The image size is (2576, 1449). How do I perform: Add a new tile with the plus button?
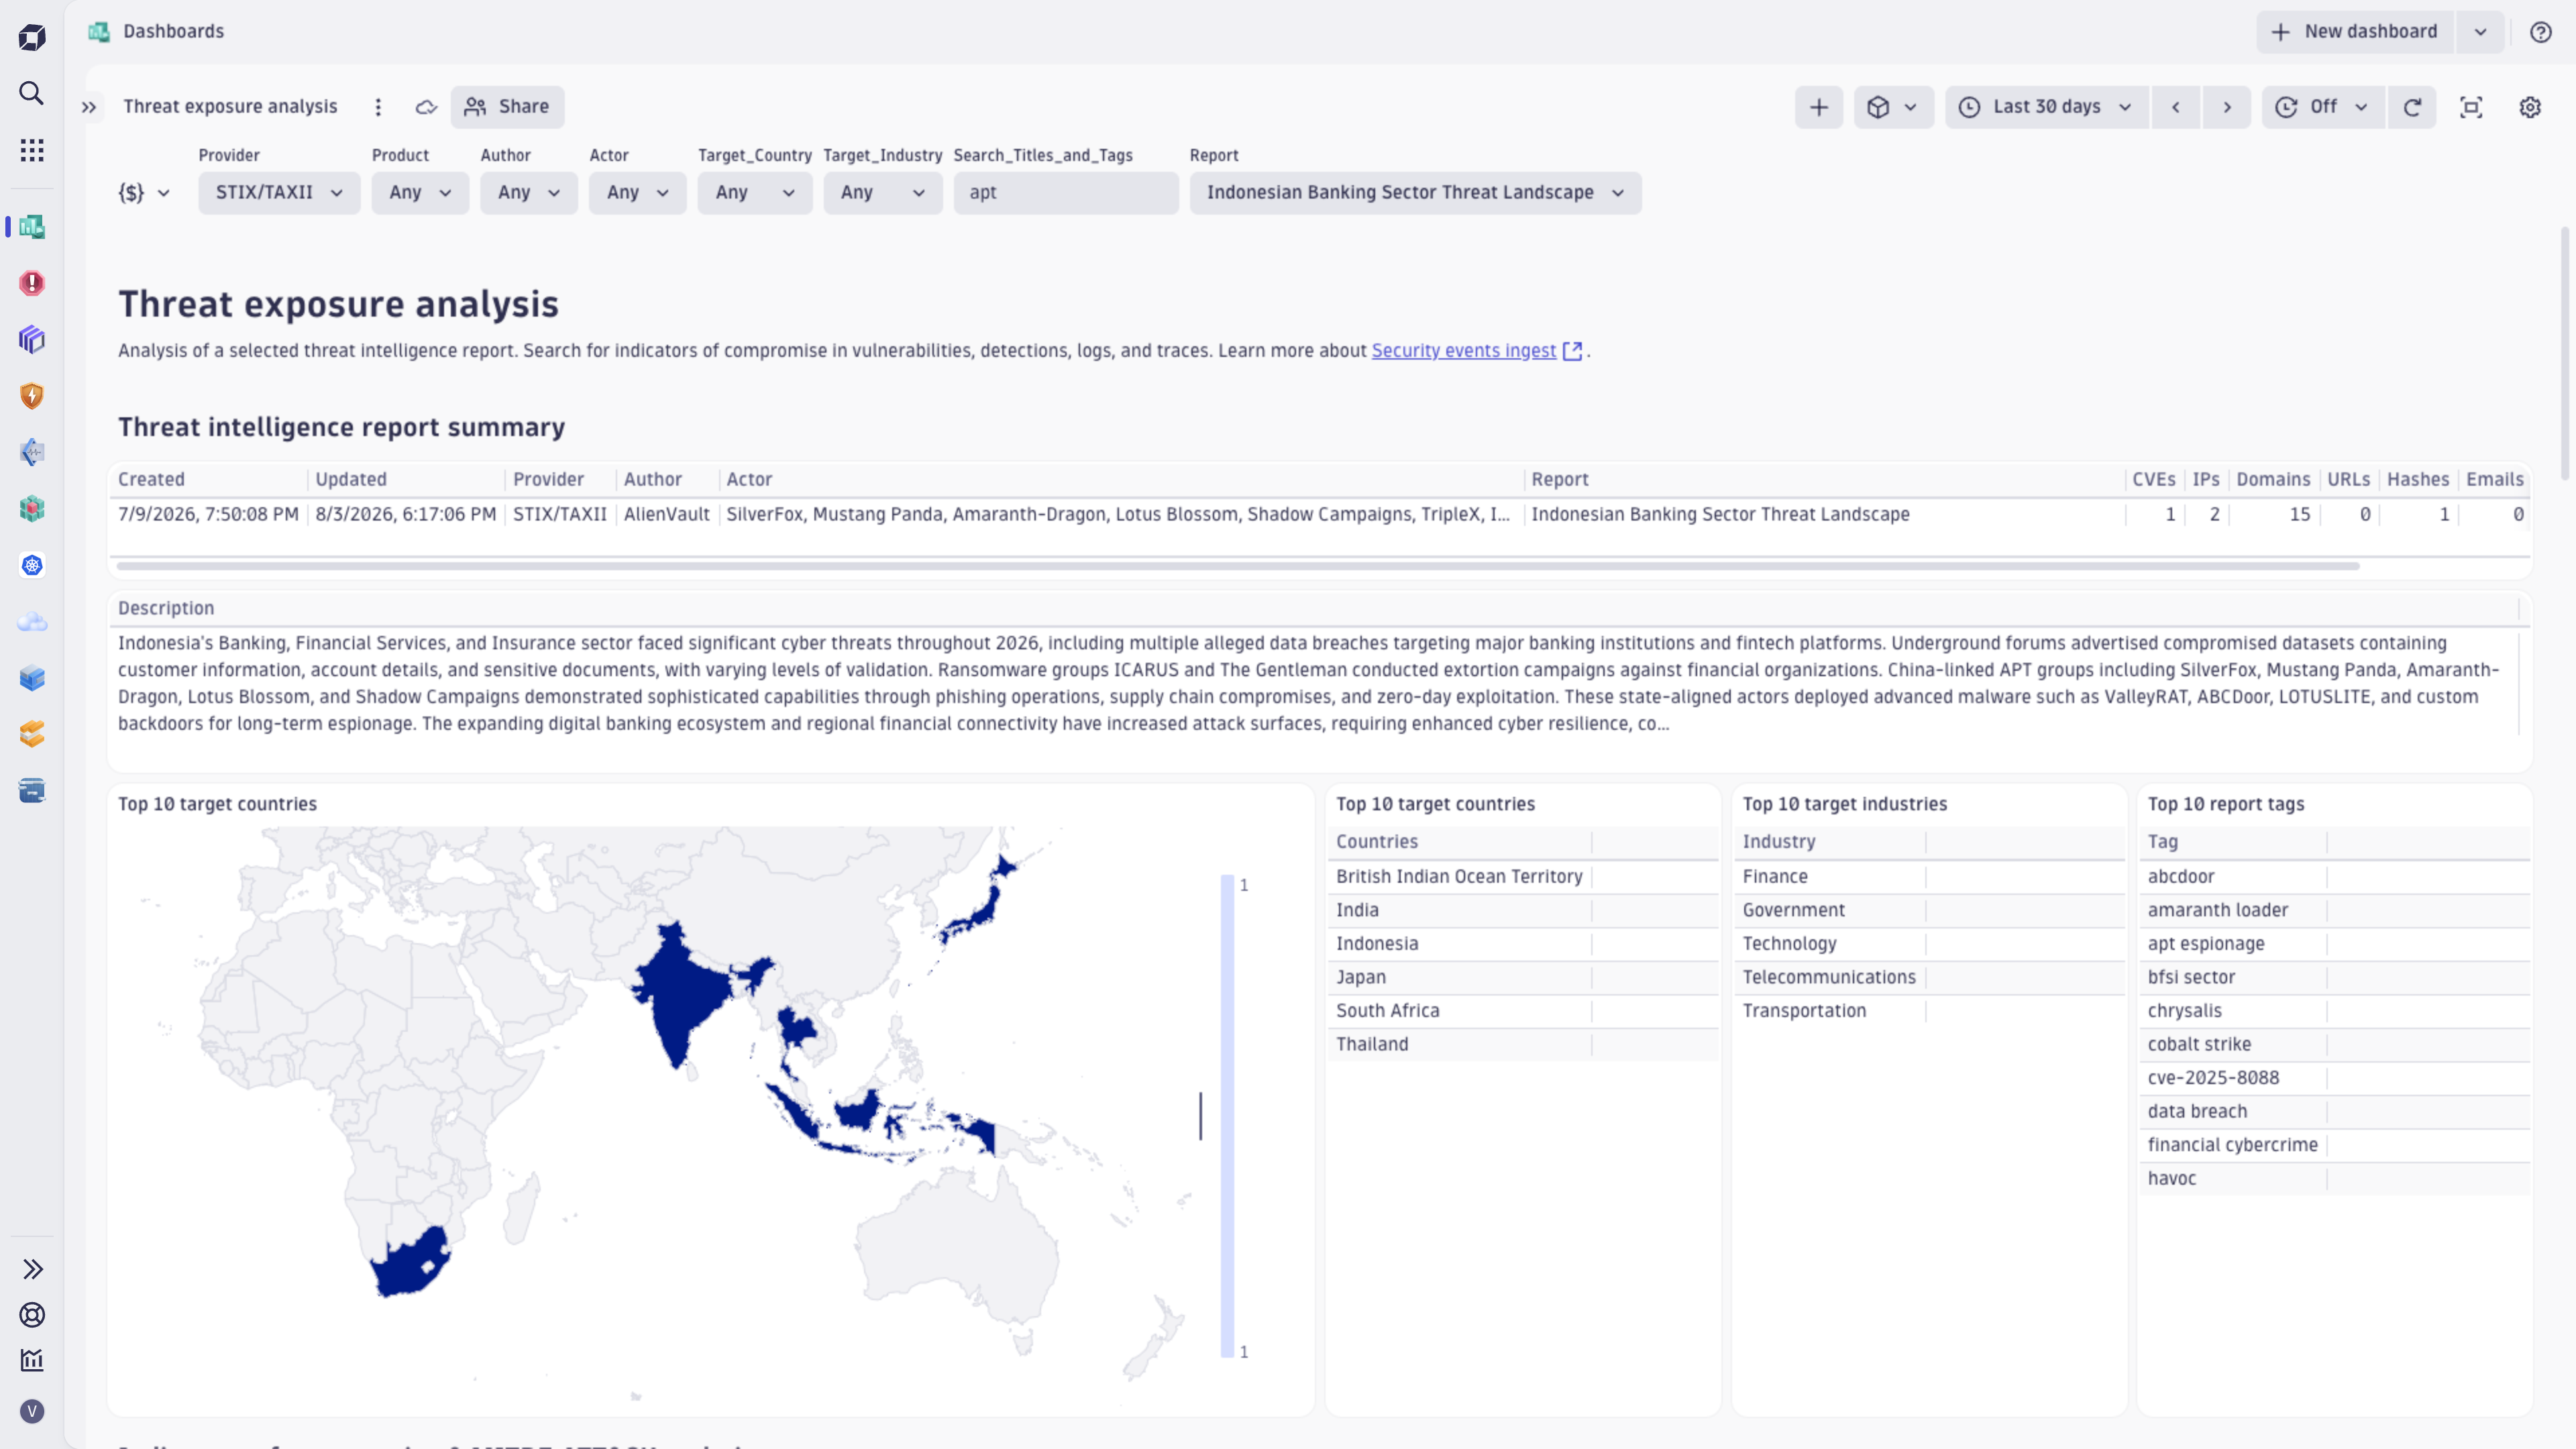(x=1819, y=107)
